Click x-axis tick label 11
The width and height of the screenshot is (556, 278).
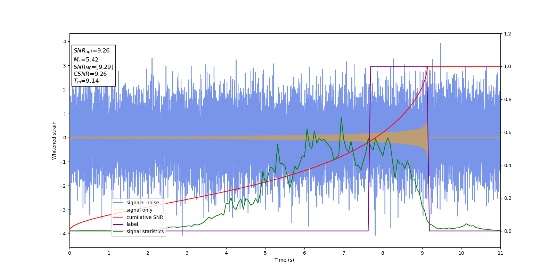pos(500,253)
